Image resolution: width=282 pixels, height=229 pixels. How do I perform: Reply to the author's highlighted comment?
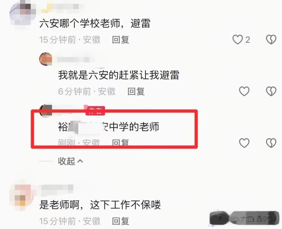click(x=120, y=143)
